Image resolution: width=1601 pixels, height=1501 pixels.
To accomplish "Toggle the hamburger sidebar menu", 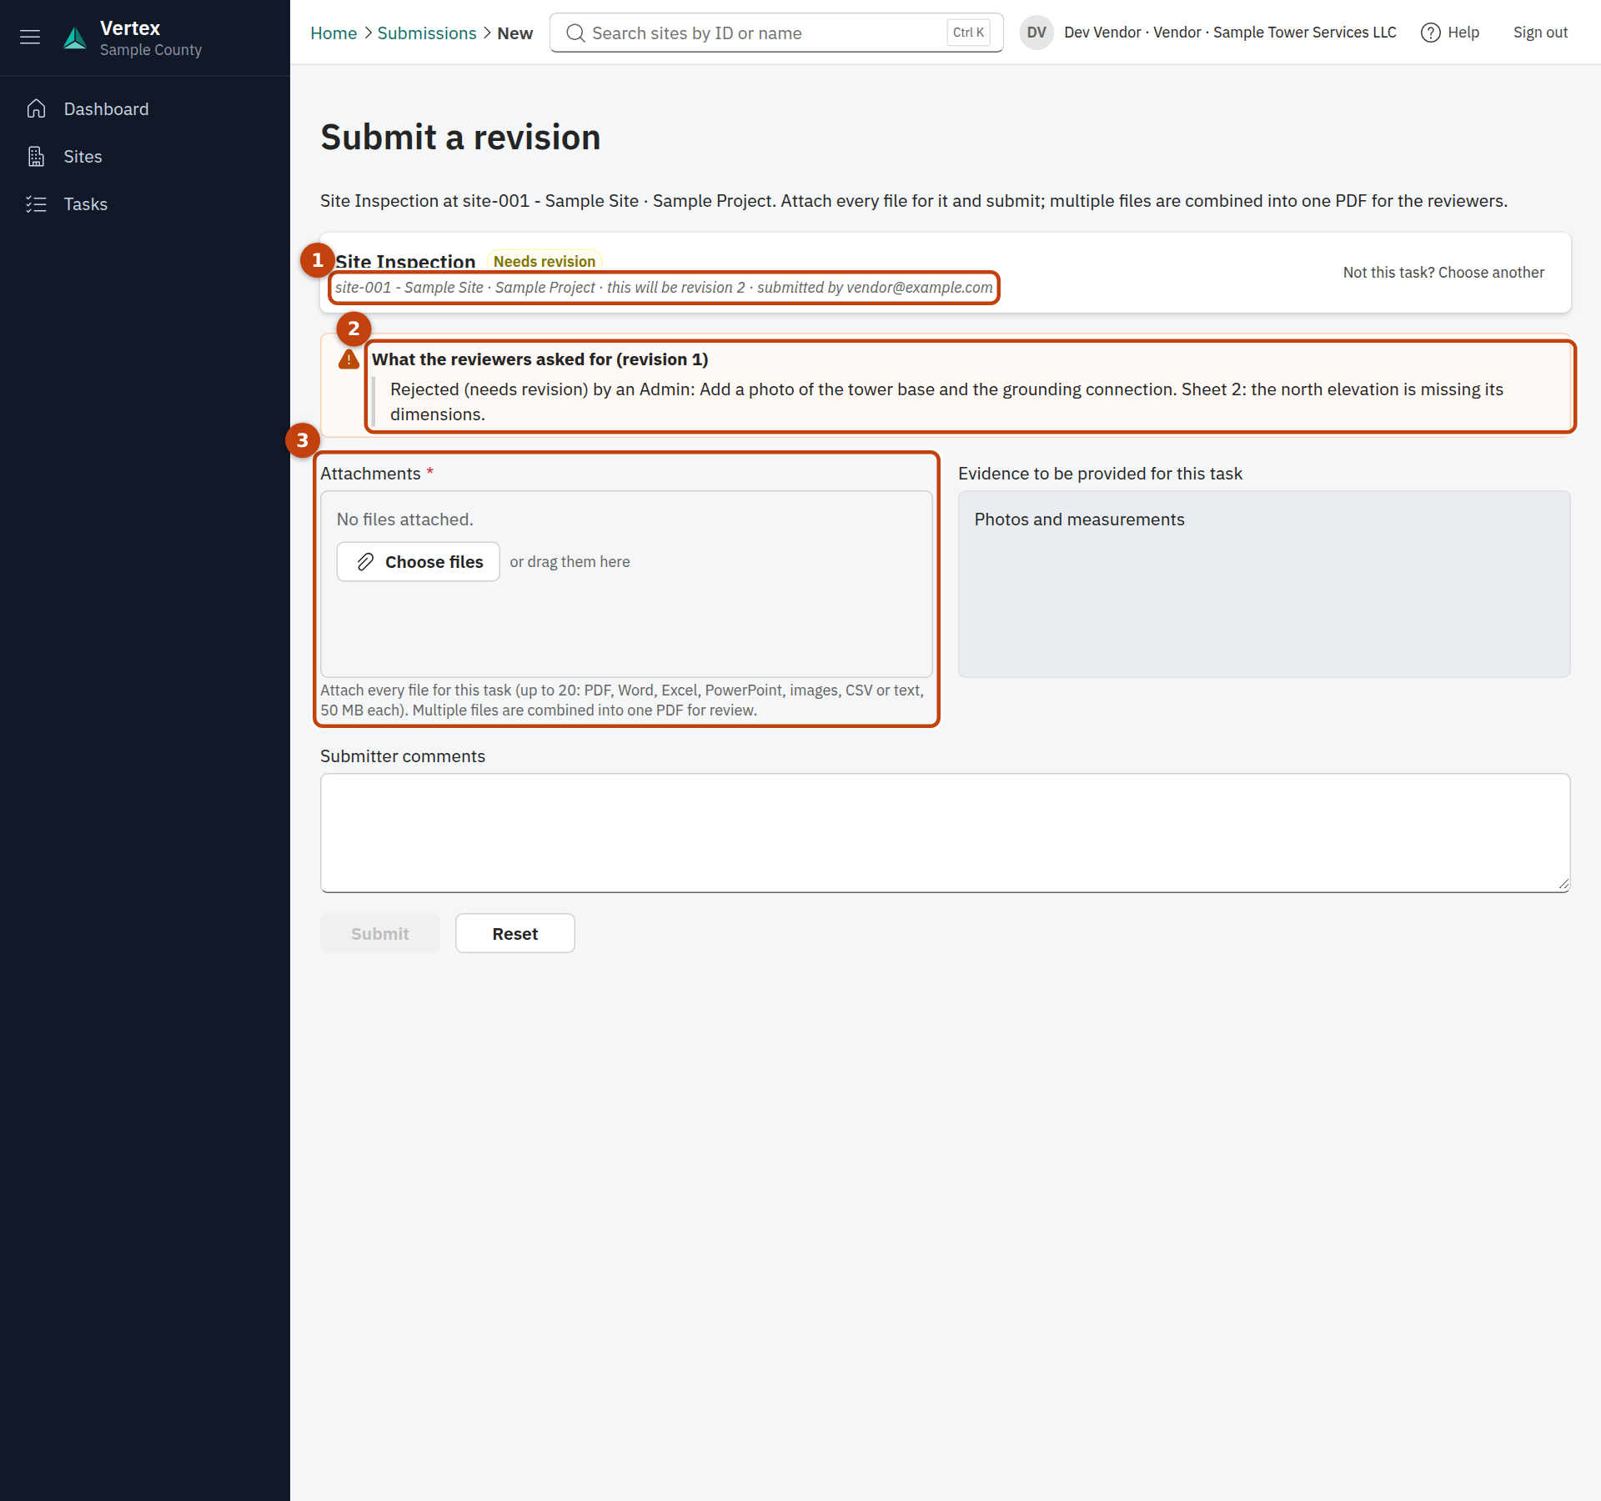I will click(x=30, y=37).
